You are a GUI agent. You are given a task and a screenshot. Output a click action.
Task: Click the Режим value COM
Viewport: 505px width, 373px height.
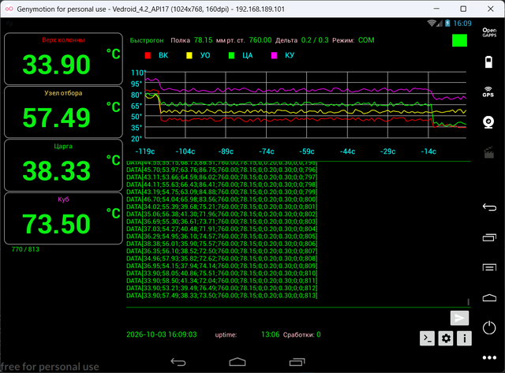pos(366,40)
